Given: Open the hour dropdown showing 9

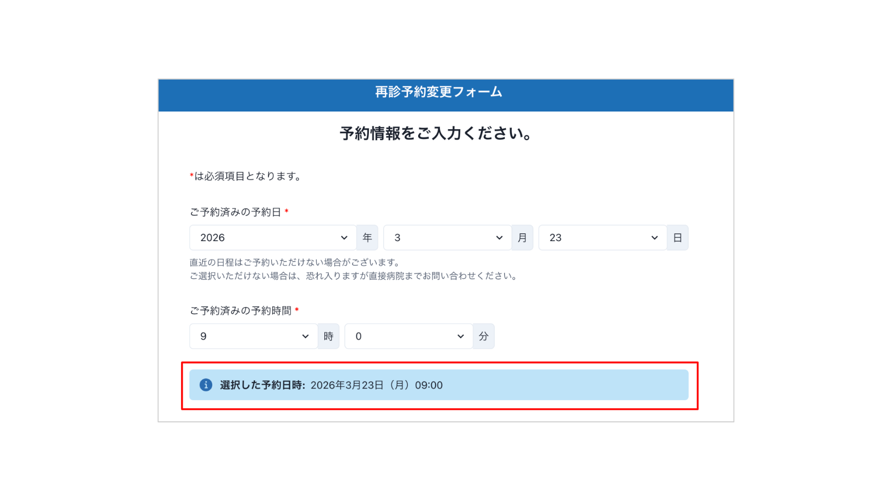Looking at the screenshot, I should (246, 336).
